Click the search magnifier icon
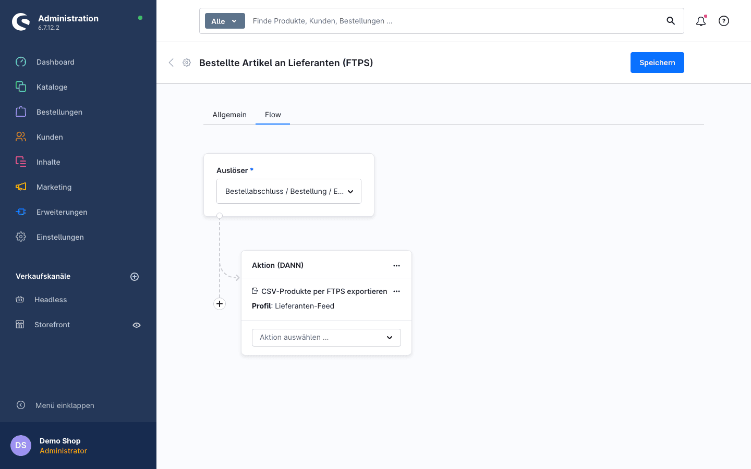Viewport: 751px width, 469px height. tap(671, 21)
